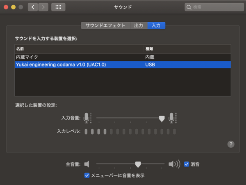Click the 入力音量 slider track
Viewport: 246px width, 185px height.
[x=127, y=118]
